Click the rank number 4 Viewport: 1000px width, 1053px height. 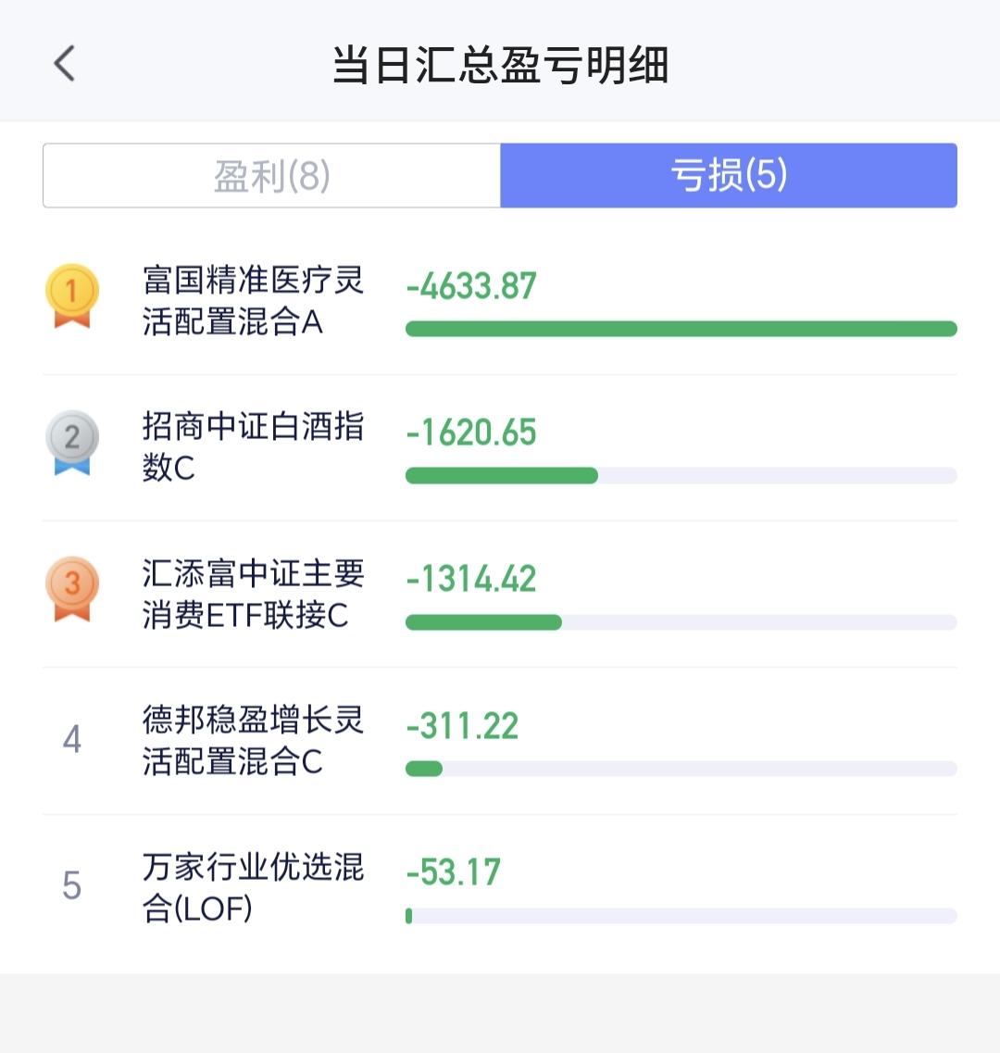pos(72,739)
